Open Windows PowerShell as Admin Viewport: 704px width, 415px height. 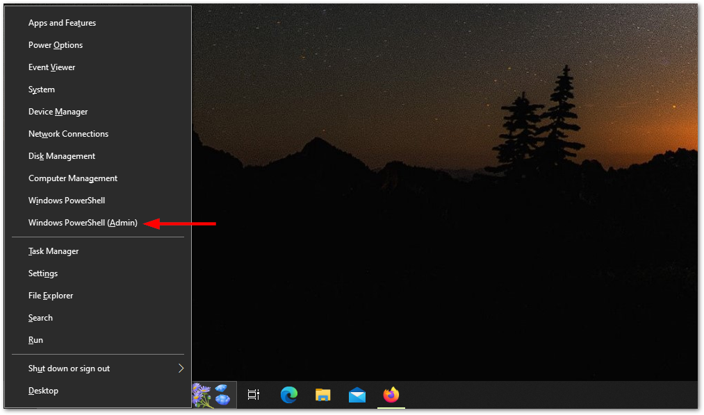point(83,222)
